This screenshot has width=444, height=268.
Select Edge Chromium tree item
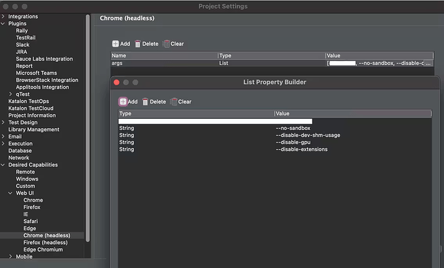click(x=43, y=249)
